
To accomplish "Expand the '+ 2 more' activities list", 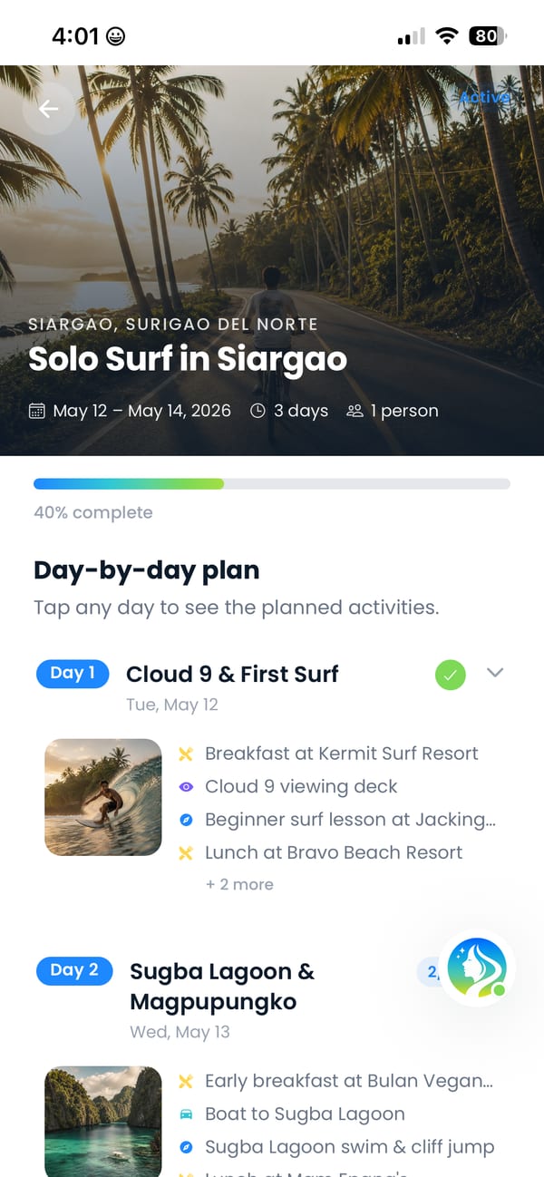I will [239, 884].
